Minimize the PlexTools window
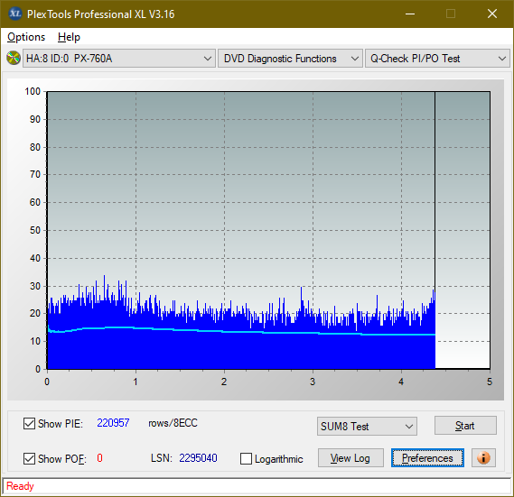 point(410,14)
